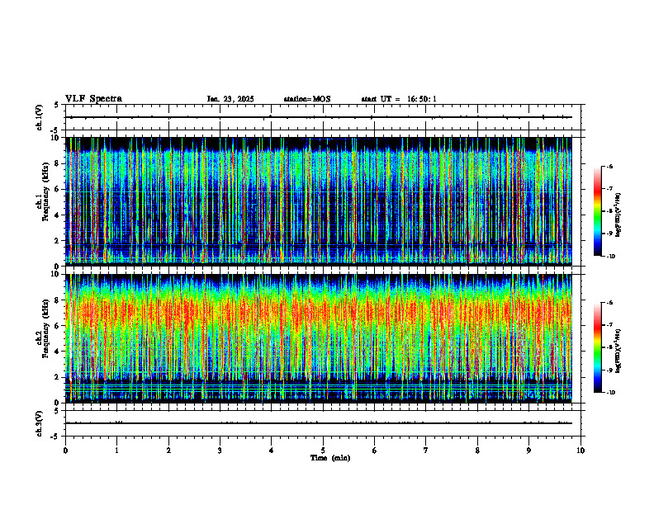Click the ch.1 voltage waveform trace panel
This screenshot has height=505, width=654.
coord(323,117)
